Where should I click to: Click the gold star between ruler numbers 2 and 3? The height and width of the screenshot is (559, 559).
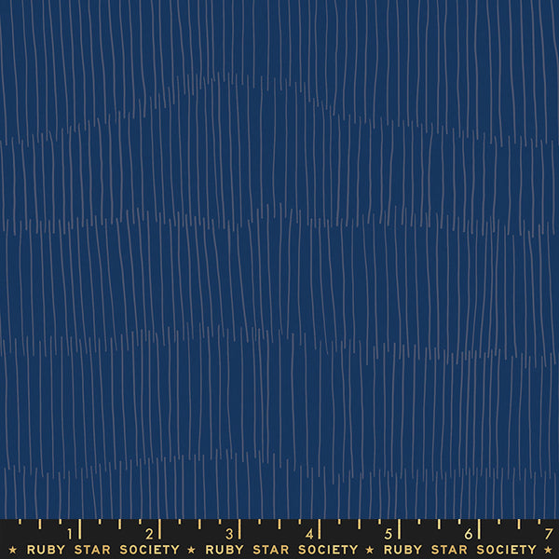pos(193,550)
